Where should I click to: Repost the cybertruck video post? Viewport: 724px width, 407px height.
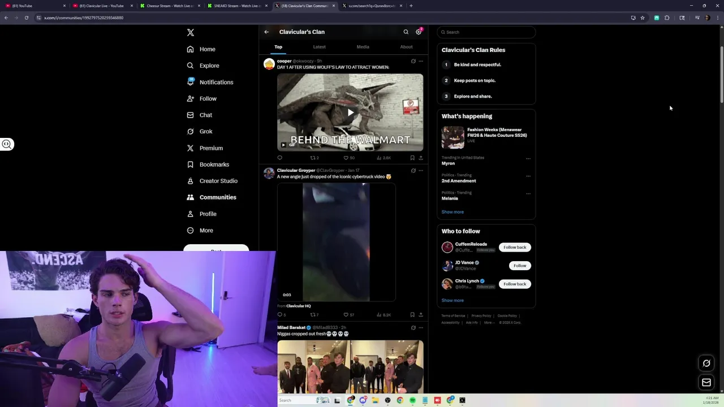click(x=314, y=315)
